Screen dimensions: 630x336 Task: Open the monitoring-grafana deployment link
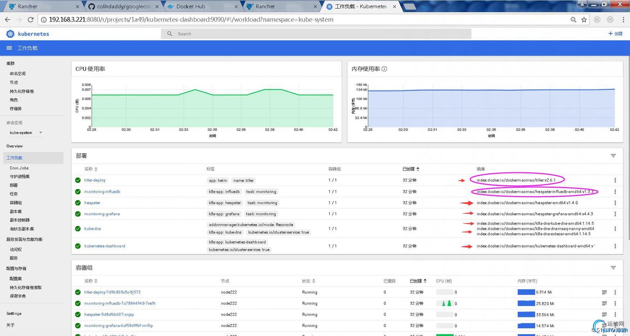pyautogui.click(x=102, y=214)
